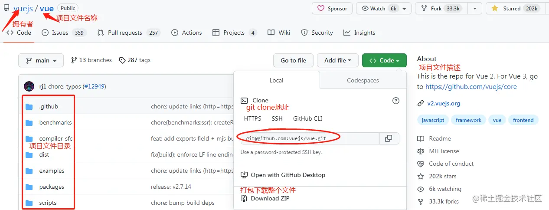Click the framework topic tag
Viewport: 549px width, 210px height.
(468, 120)
